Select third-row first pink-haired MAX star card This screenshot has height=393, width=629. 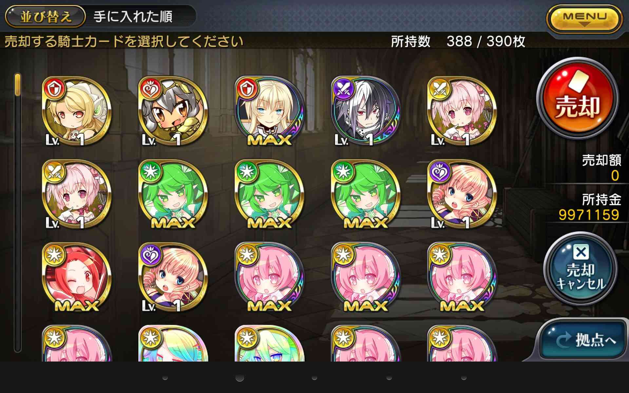point(270,277)
